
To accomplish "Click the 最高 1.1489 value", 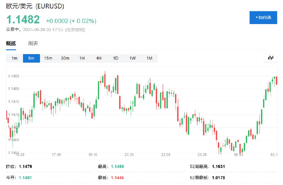I will click(117, 167).
